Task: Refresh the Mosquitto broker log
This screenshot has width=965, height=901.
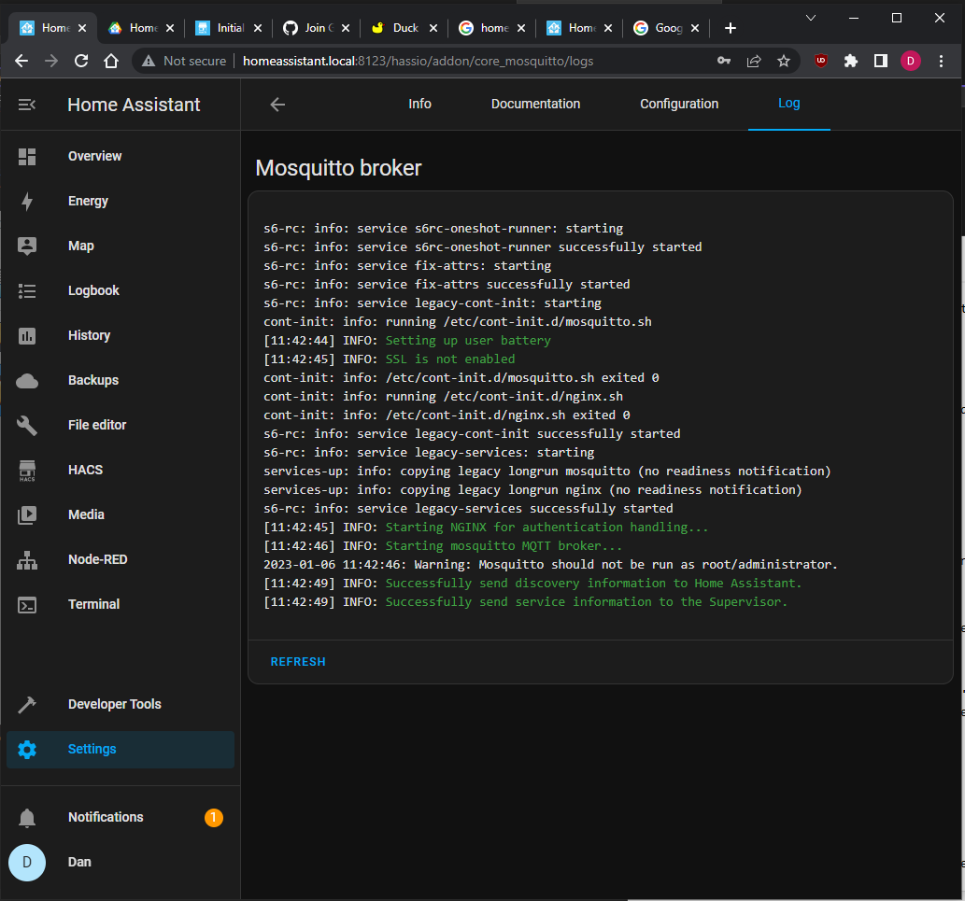Action: pyautogui.click(x=298, y=662)
